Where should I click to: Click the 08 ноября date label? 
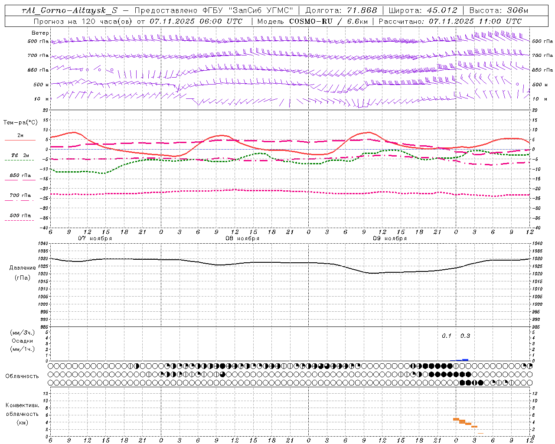[x=242, y=238]
